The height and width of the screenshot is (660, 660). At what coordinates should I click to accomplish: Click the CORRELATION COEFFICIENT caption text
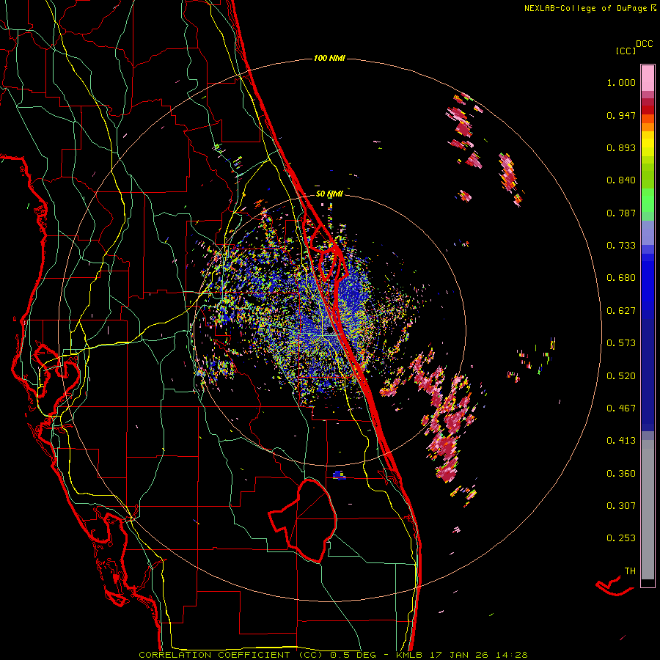point(214,655)
